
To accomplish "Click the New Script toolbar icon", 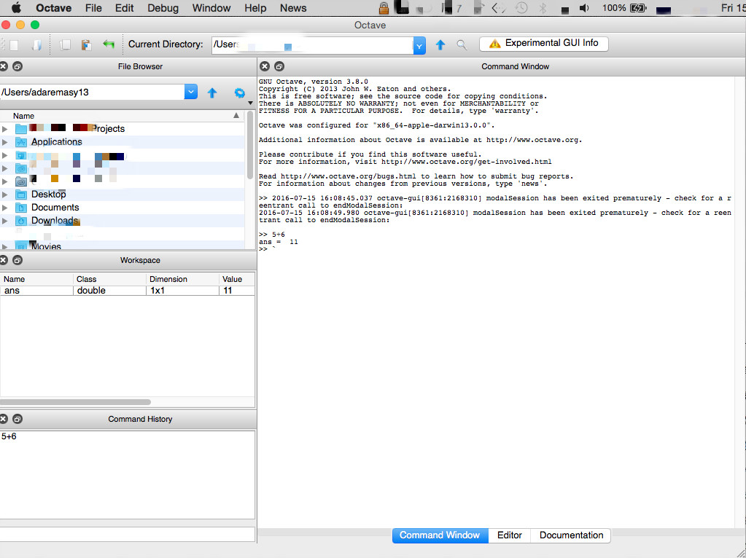I will tap(14, 44).
